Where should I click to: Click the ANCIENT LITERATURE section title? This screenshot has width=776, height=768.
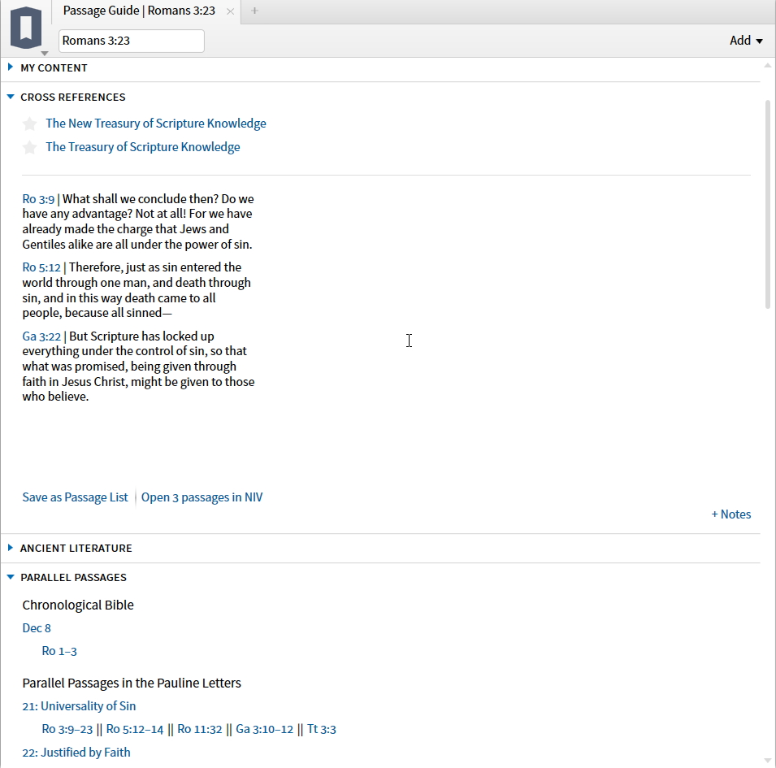[76, 549]
